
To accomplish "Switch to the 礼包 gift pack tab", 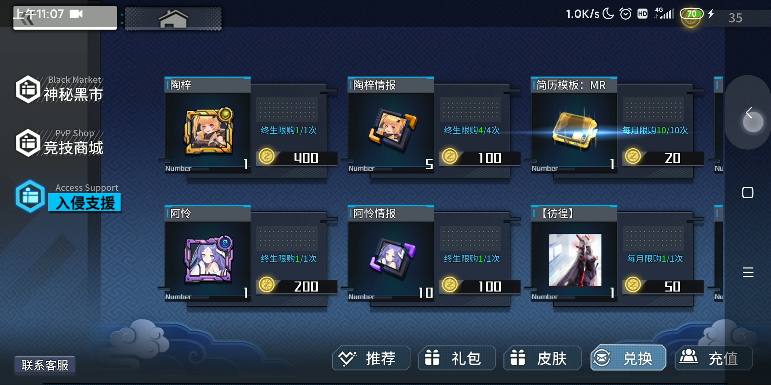I will [x=457, y=358].
